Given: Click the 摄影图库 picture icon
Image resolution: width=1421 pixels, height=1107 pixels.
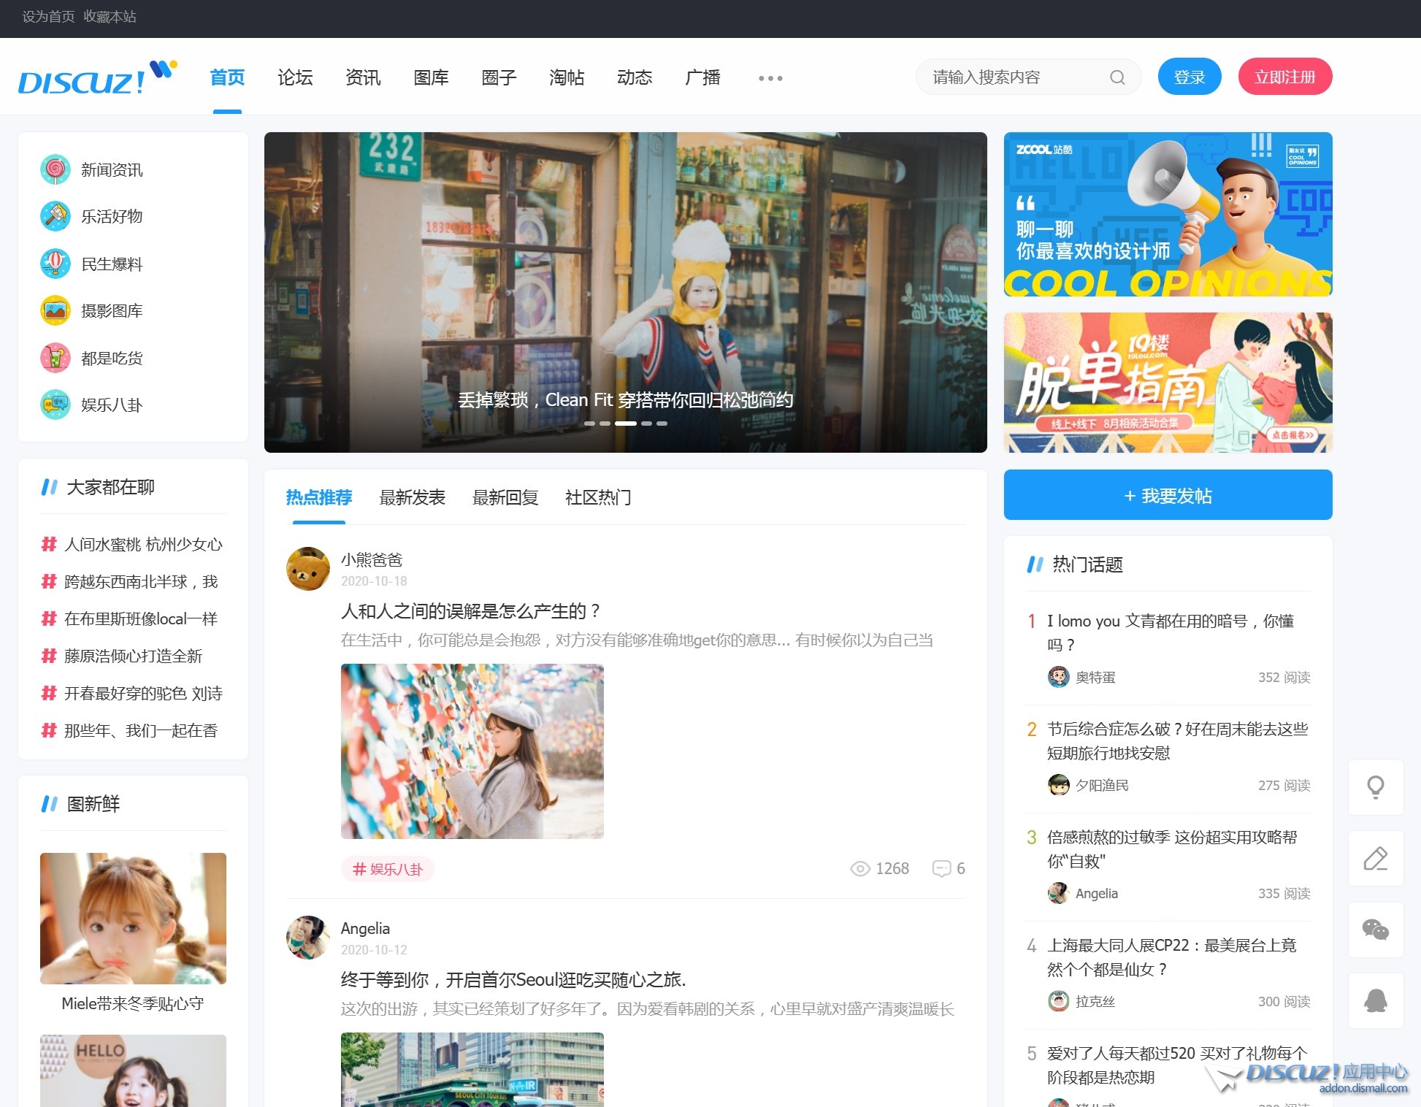Looking at the screenshot, I should click(55, 310).
